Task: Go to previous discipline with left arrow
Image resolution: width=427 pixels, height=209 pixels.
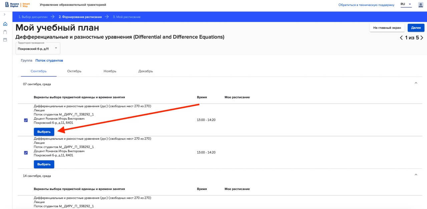Action: tap(401, 38)
